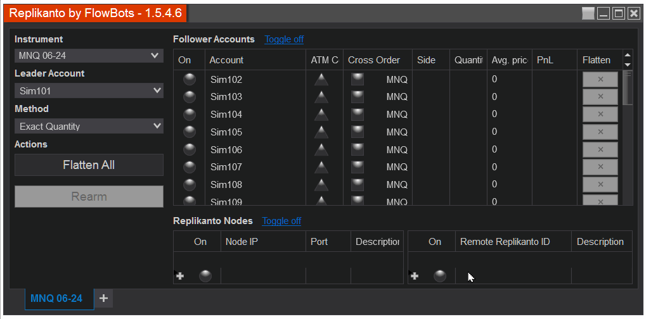646x319 pixels.
Task: Enable the Cross Order checkbox for Sim102
Action: click(x=357, y=79)
